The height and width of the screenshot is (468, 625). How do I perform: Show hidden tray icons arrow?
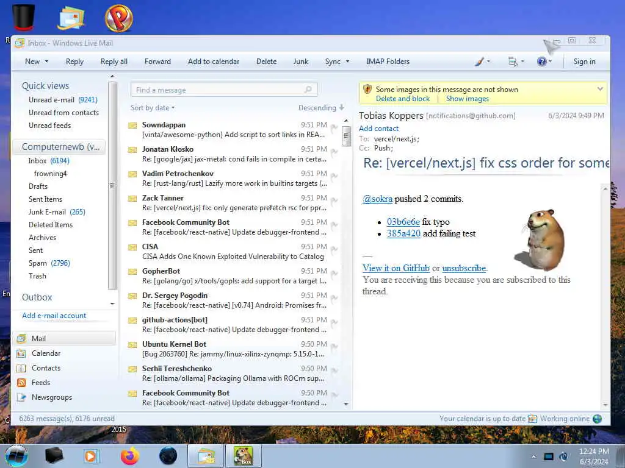pyautogui.click(x=533, y=456)
